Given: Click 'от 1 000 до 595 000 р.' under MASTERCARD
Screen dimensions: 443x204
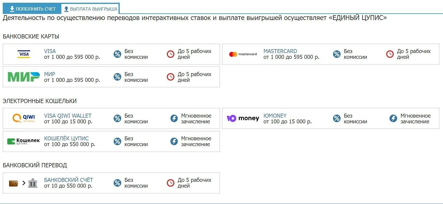Looking at the screenshot, I should 291,57.
